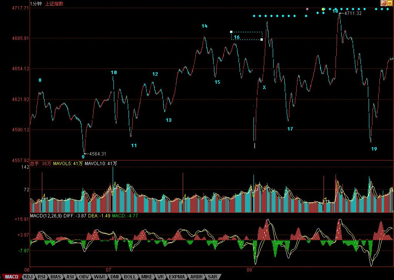The image size is (394, 280).
Task: Click the orange maximize window icon
Action: tap(389, 3)
